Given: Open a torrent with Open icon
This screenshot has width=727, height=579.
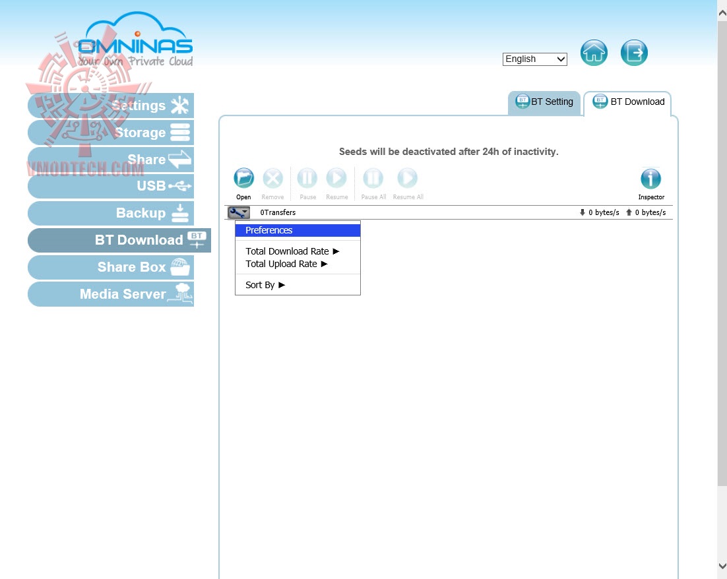Looking at the screenshot, I should tap(243, 179).
